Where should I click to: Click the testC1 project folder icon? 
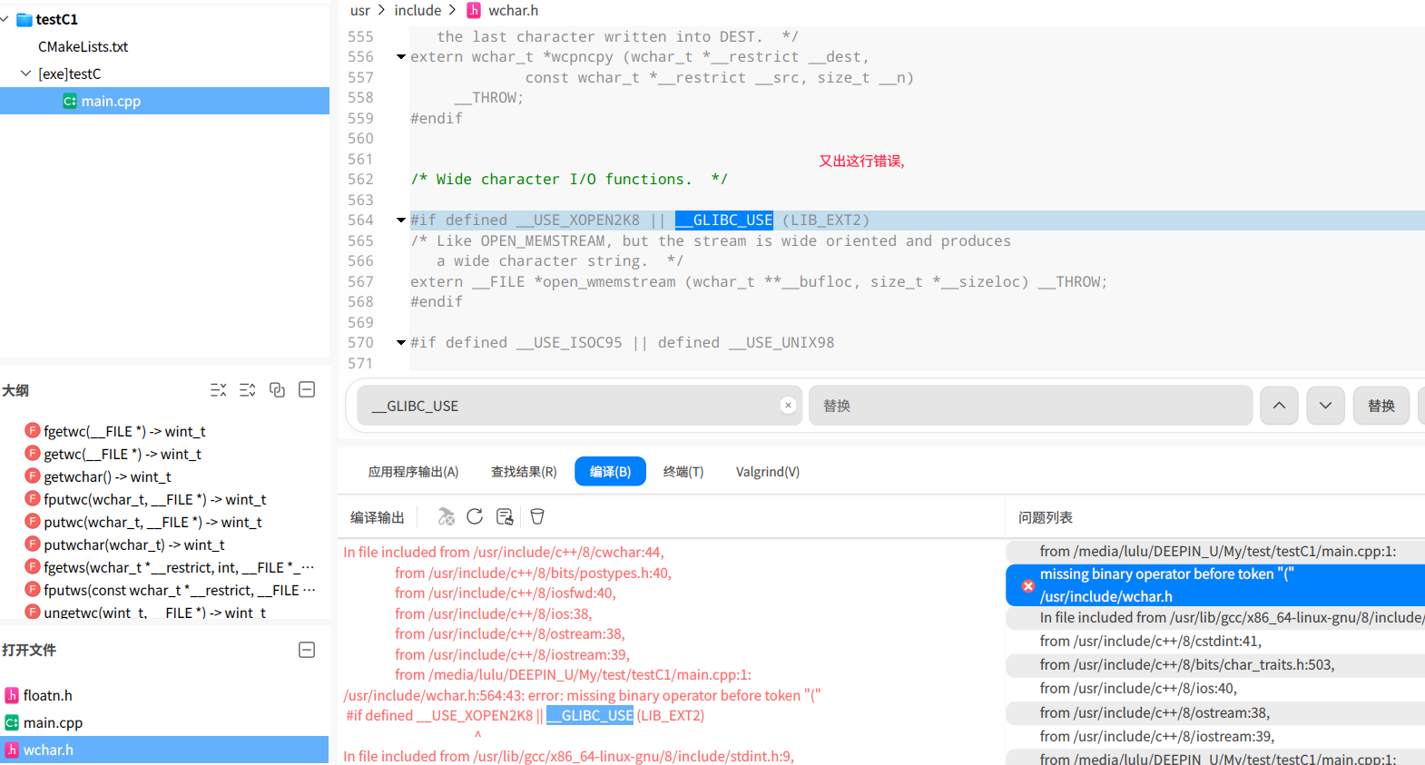click(25, 19)
